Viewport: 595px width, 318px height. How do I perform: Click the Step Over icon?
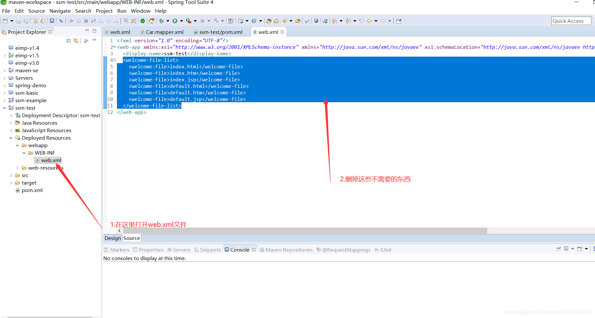click(108, 21)
